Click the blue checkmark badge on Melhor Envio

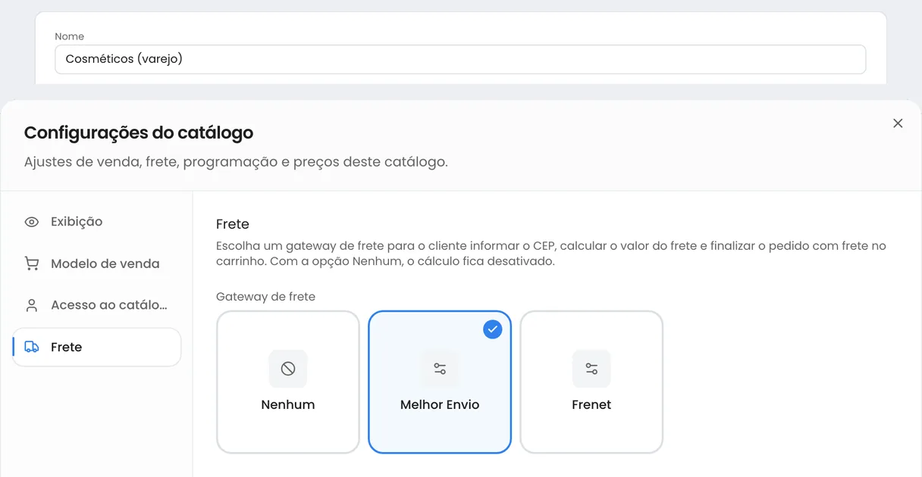click(493, 329)
